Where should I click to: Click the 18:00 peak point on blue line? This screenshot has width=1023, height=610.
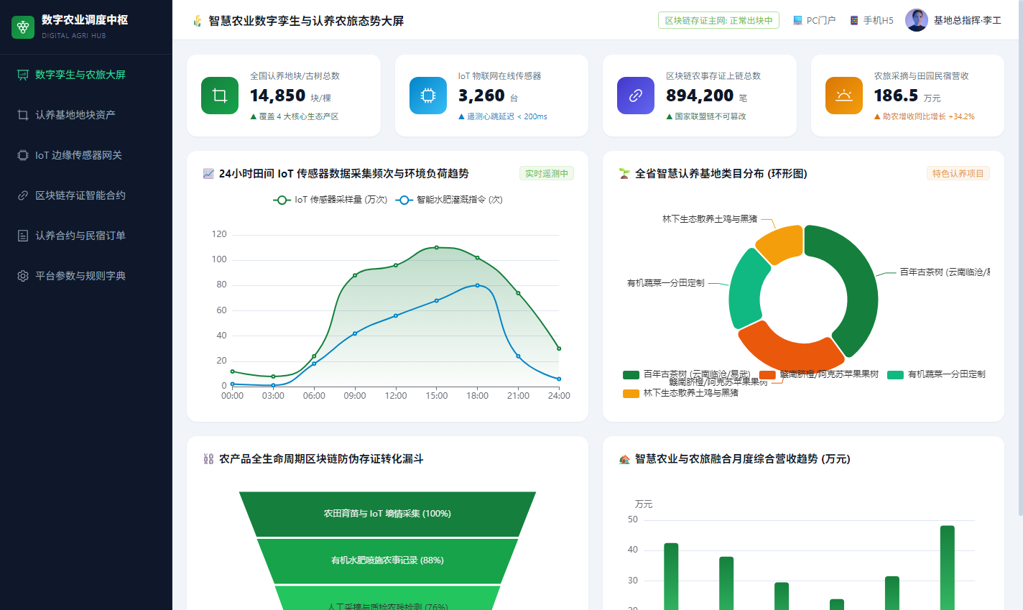(x=478, y=285)
